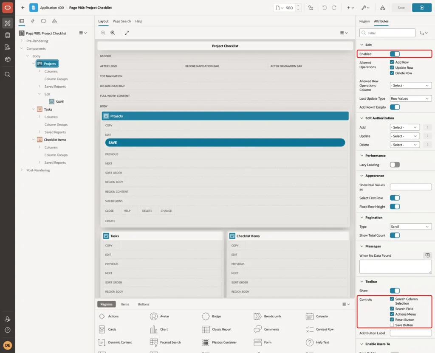Collapse the Tasks region tree node
This screenshot has height=353, width=435.
[x=33, y=109]
